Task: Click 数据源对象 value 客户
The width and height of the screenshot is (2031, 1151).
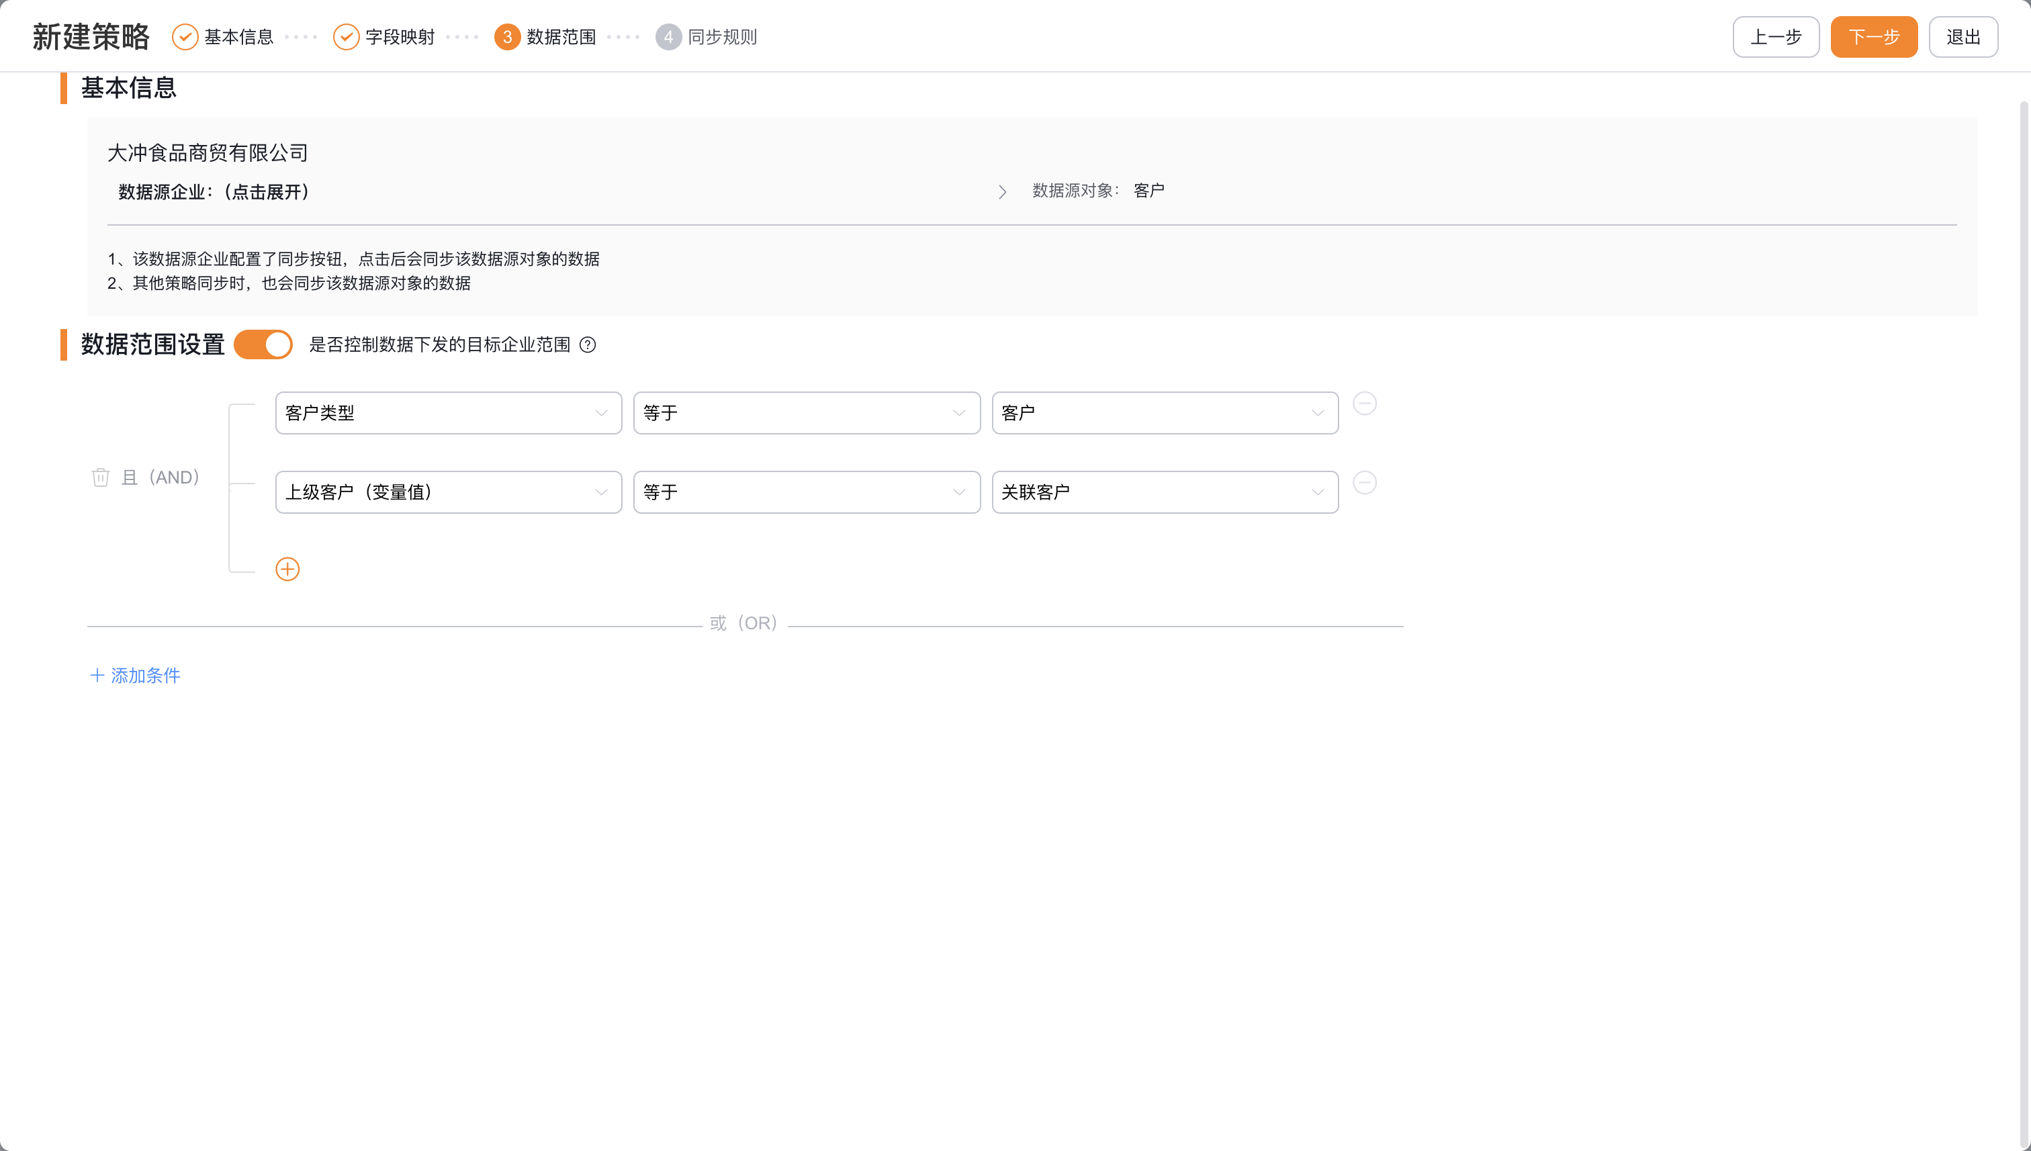Action: 1148,191
